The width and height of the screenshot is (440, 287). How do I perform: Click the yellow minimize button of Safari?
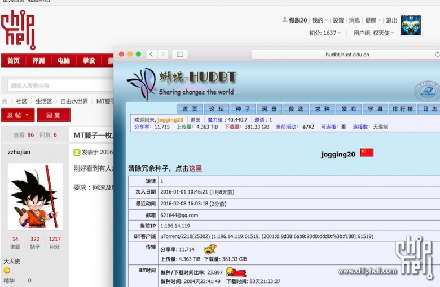[130, 54]
